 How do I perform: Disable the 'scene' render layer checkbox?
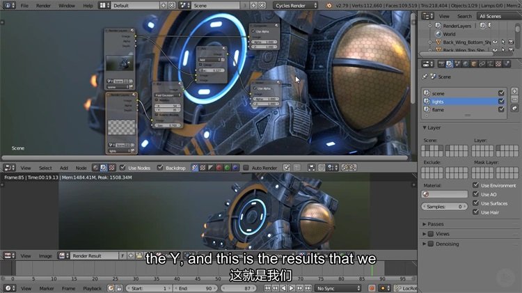pos(501,93)
